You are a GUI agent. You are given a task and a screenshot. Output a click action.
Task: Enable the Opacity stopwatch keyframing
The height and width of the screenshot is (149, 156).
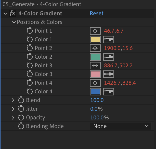(x=21, y=117)
